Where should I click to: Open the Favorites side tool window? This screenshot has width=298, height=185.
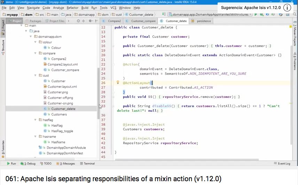click(3, 149)
